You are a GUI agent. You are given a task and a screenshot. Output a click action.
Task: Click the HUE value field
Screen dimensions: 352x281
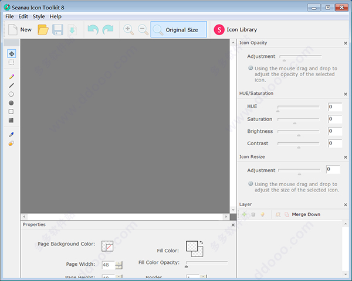coord(335,107)
